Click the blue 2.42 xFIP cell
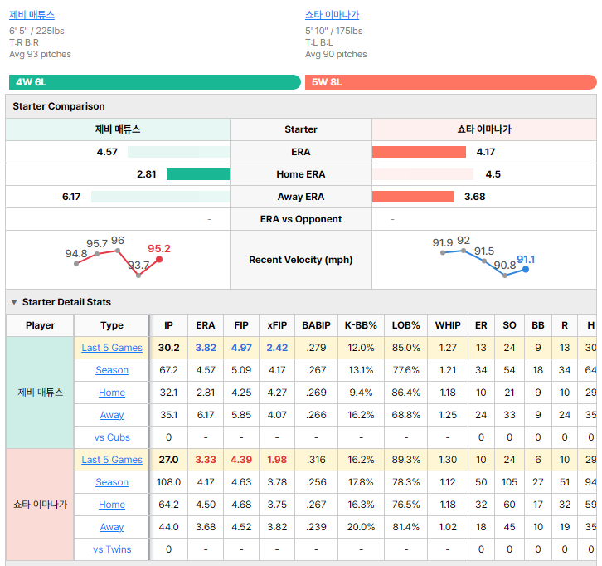The height and width of the screenshot is (566, 602). point(277,348)
